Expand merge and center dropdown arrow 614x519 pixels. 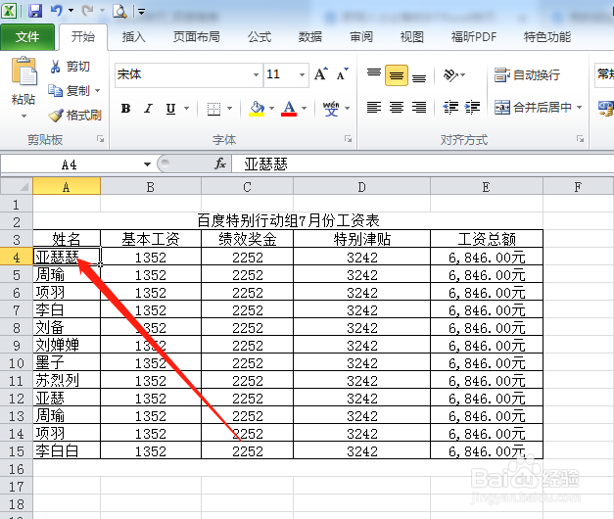pos(579,107)
